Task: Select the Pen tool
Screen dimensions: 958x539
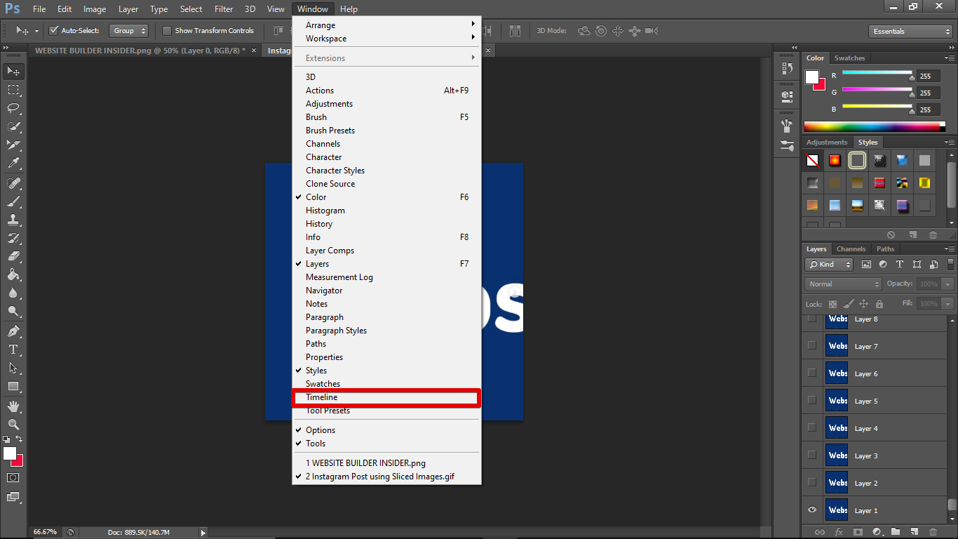Action: (13, 331)
